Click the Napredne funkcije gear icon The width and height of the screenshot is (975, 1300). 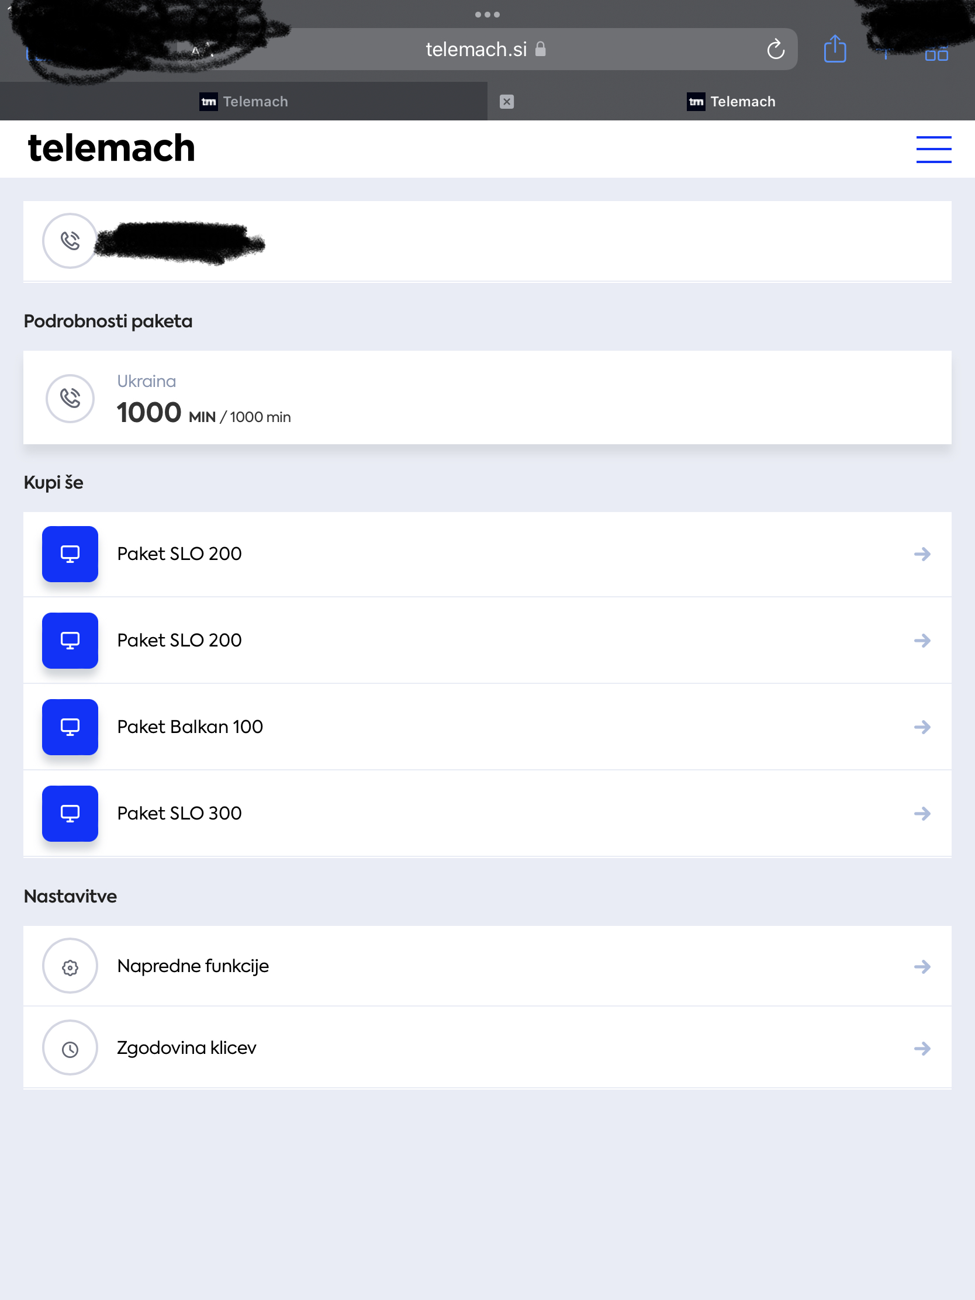coord(70,966)
